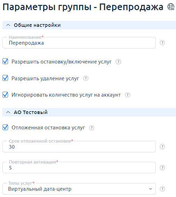Show help for Игнорировать количество услуг на аккаунт

click(x=128, y=95)
